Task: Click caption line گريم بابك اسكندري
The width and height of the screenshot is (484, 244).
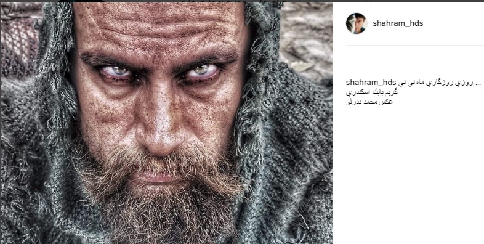Action: (x=372, y=92)
